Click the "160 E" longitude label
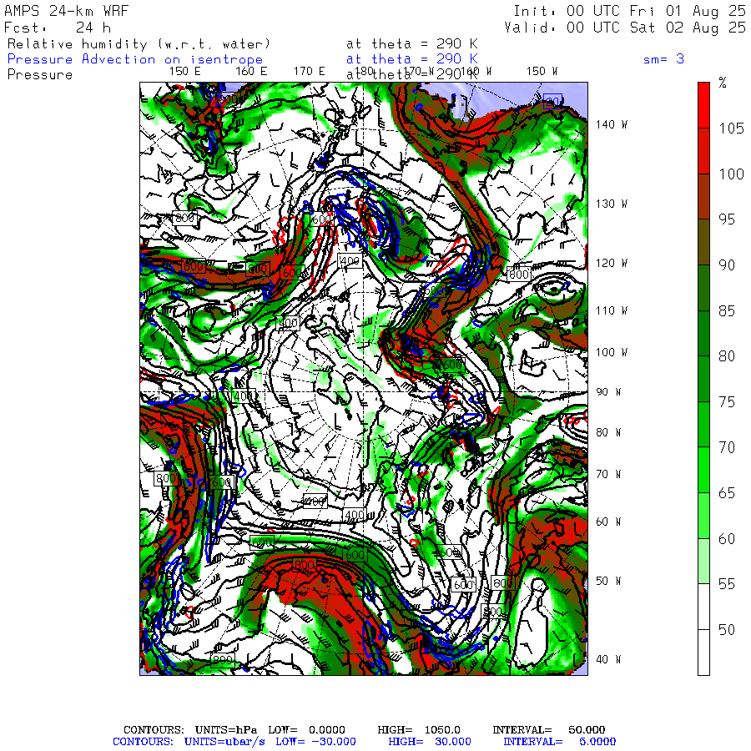The image size is (751, 751). [x=251, y=72]
